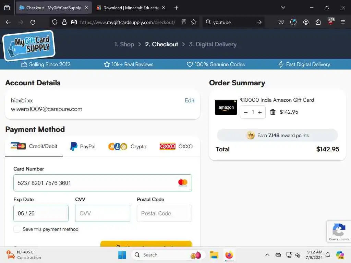Click ₹10000 India Amazon Gift Card title
This screenshot has width=351, height=263.
tap(277, 100)
